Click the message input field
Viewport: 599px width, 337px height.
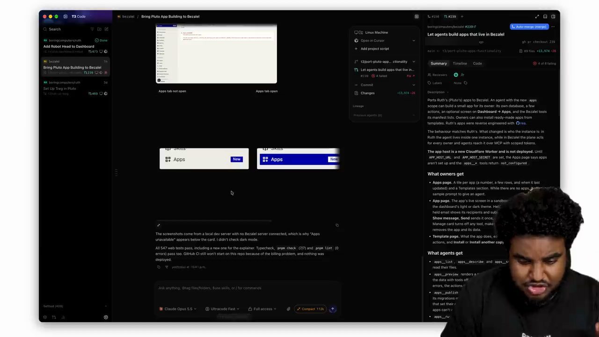tap(248, 288)
